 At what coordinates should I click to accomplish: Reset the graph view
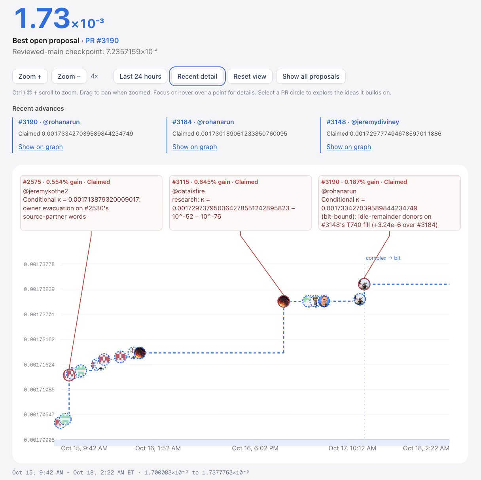[x=250, y=76]
